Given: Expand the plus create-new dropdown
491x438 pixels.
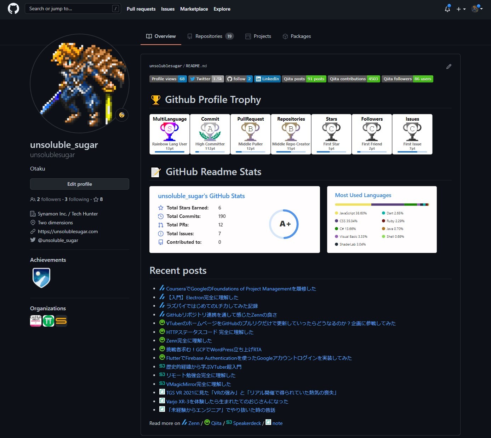Looking at the screenshot, I should 461,9.
